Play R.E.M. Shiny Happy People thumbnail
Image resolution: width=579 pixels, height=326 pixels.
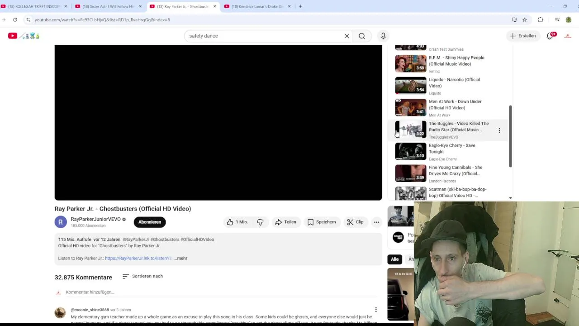[411, 63]
